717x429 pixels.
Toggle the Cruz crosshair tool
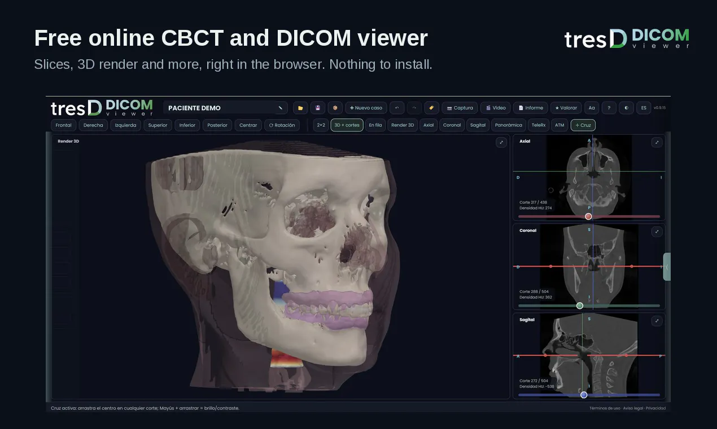click(583, 125)
